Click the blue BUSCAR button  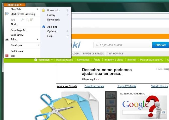[160, 45]
